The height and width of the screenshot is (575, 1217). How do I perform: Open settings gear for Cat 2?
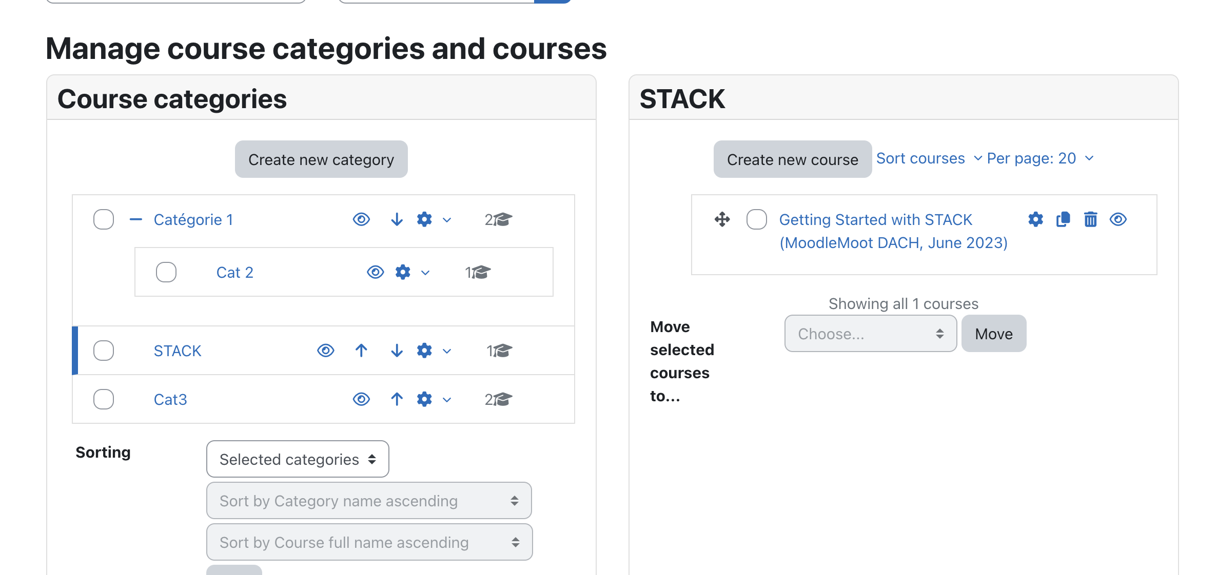click(403, 272)
